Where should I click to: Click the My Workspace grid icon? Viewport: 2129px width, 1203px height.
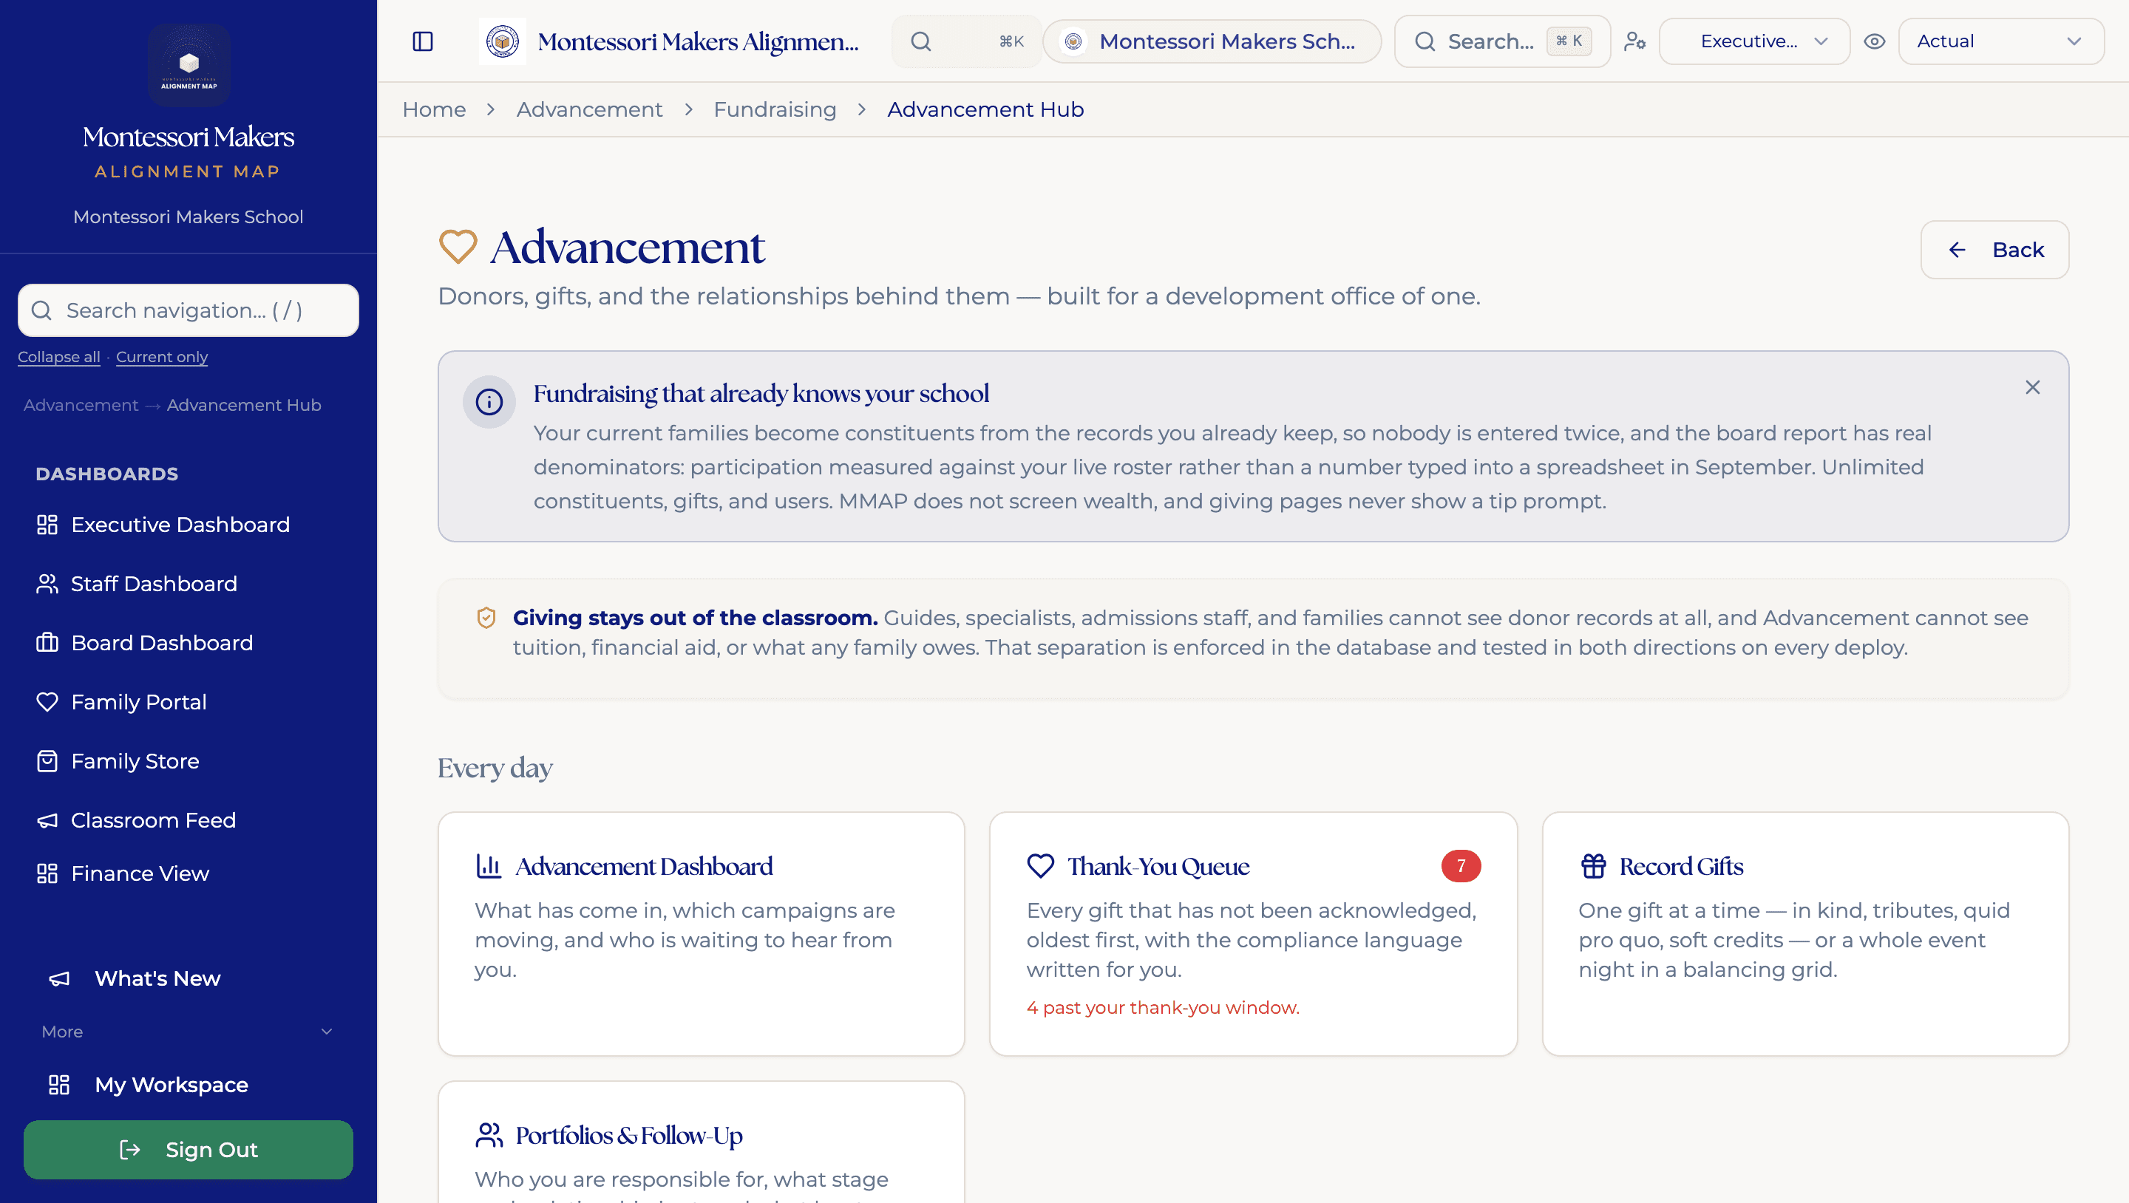pos(58,1085)
